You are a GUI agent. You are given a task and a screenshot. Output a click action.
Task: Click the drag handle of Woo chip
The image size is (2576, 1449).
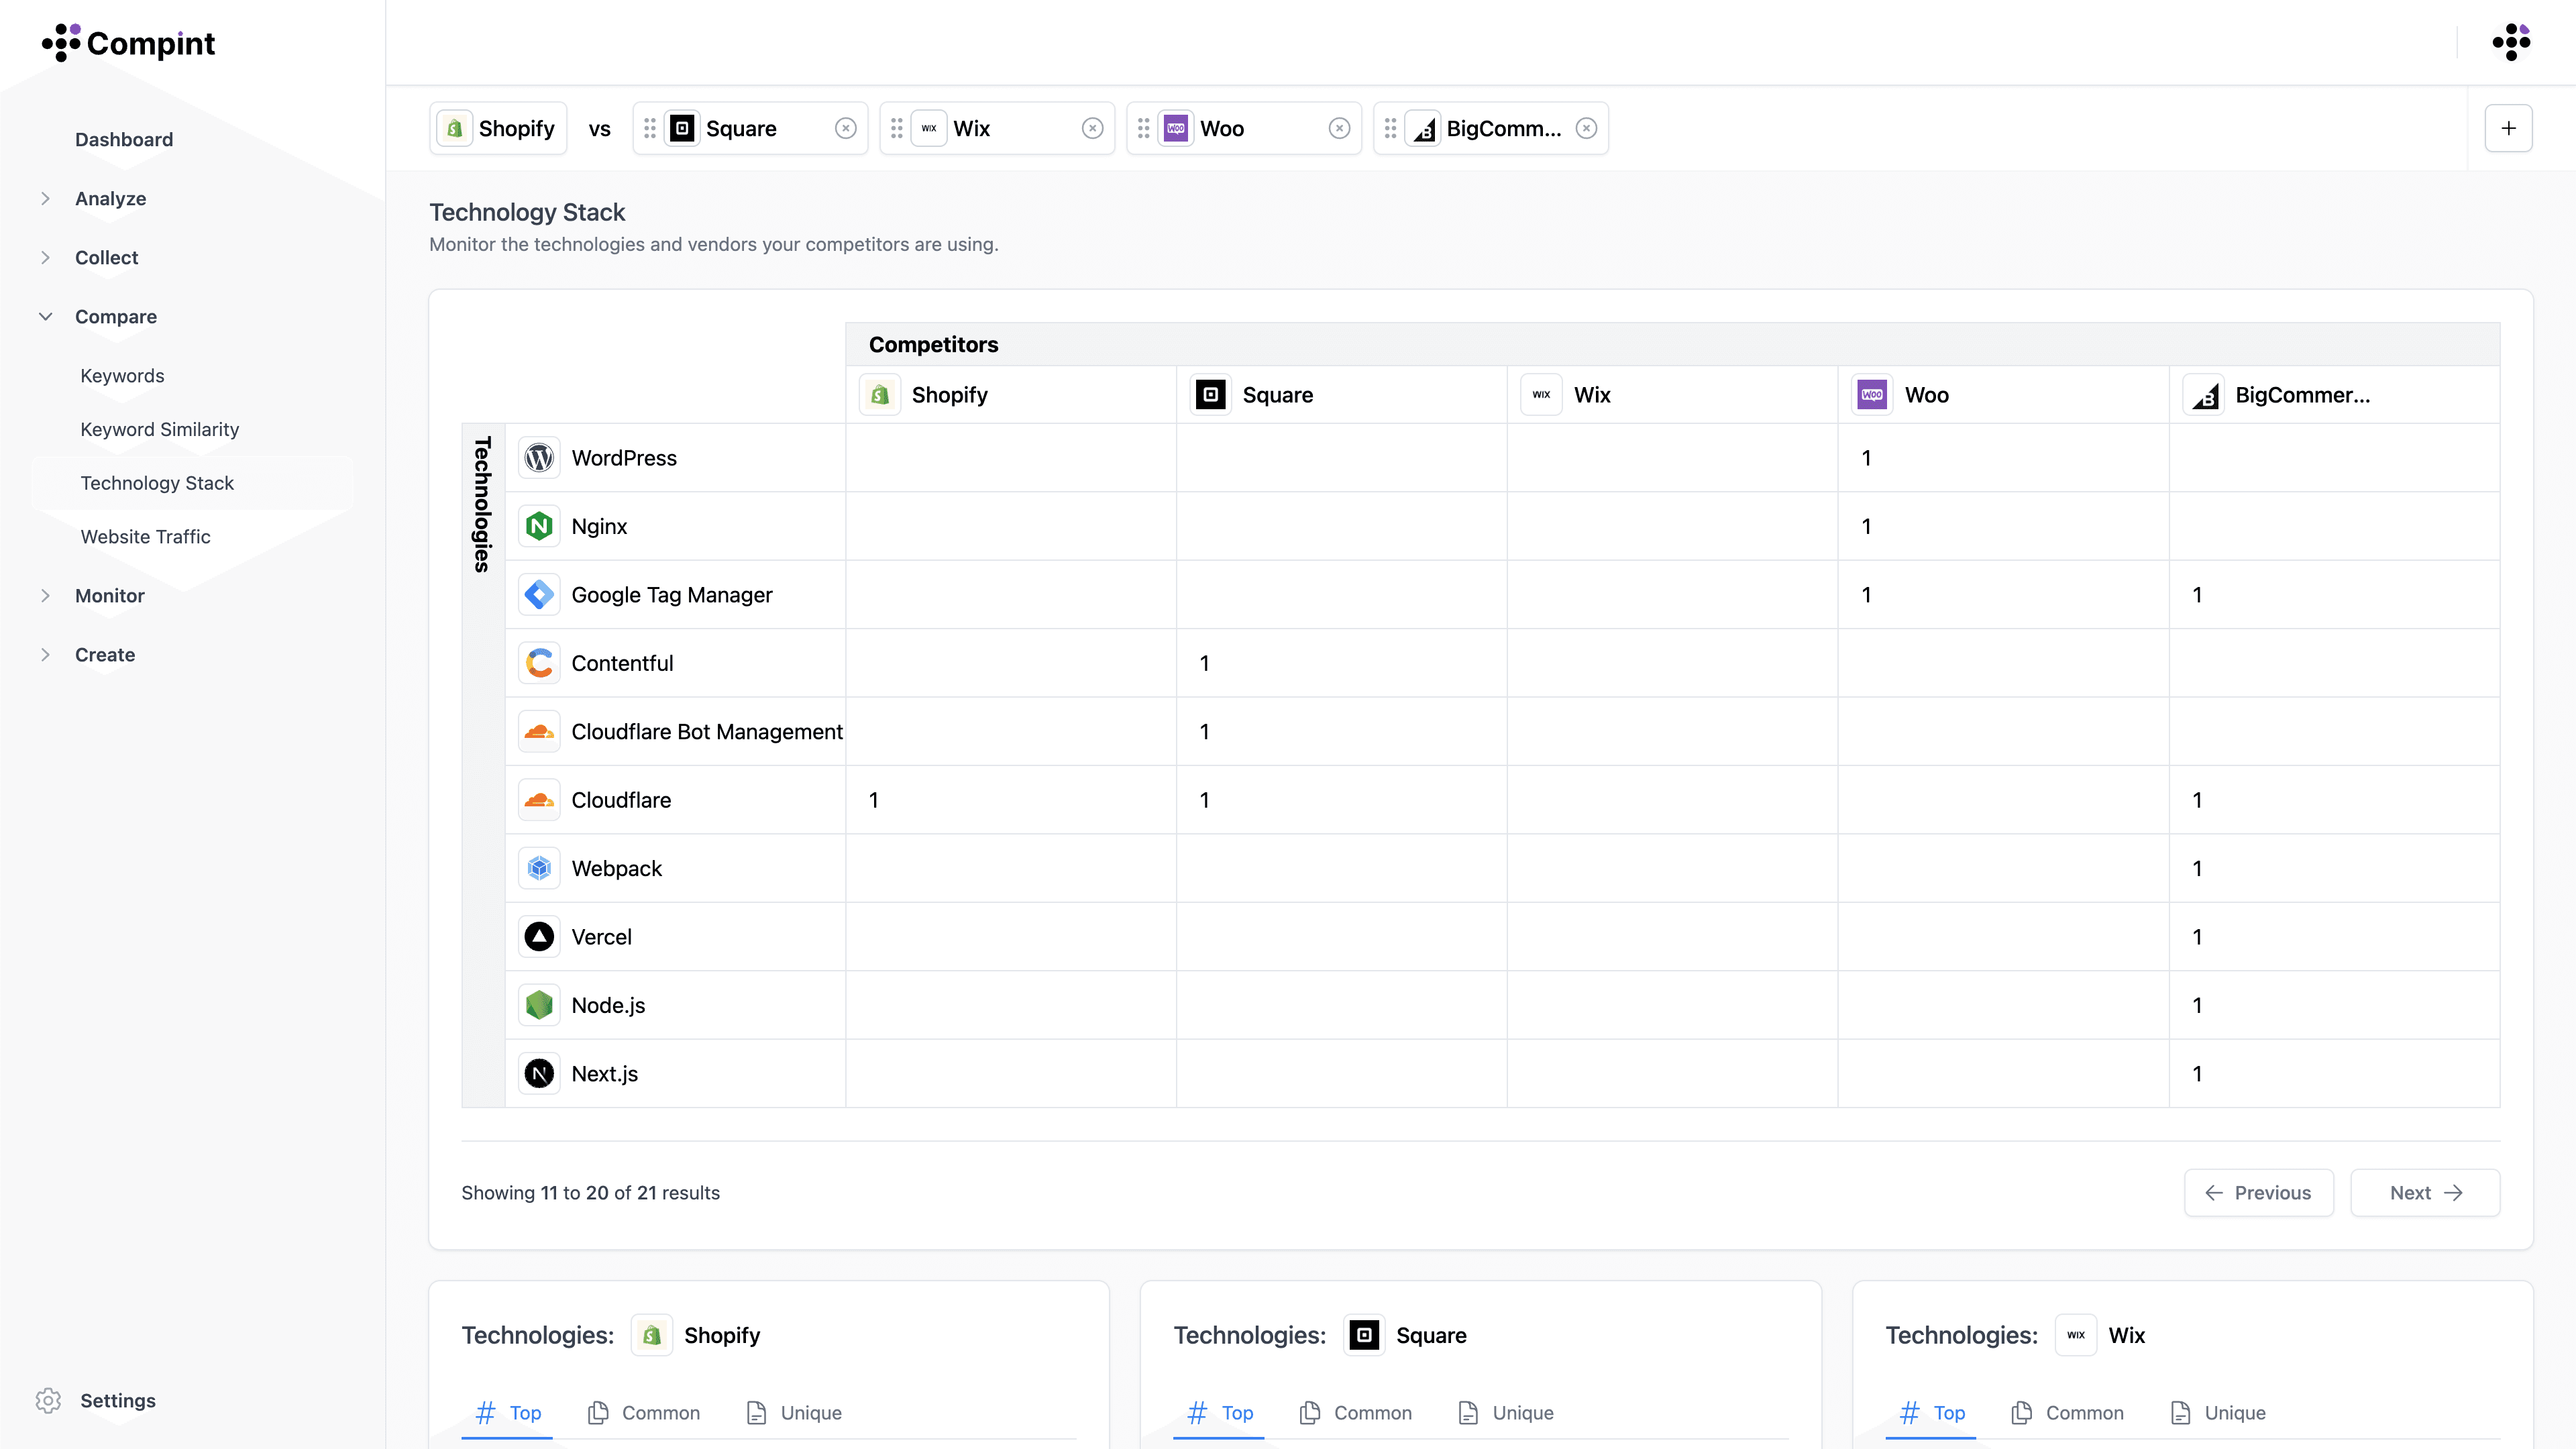point(1144,128)
